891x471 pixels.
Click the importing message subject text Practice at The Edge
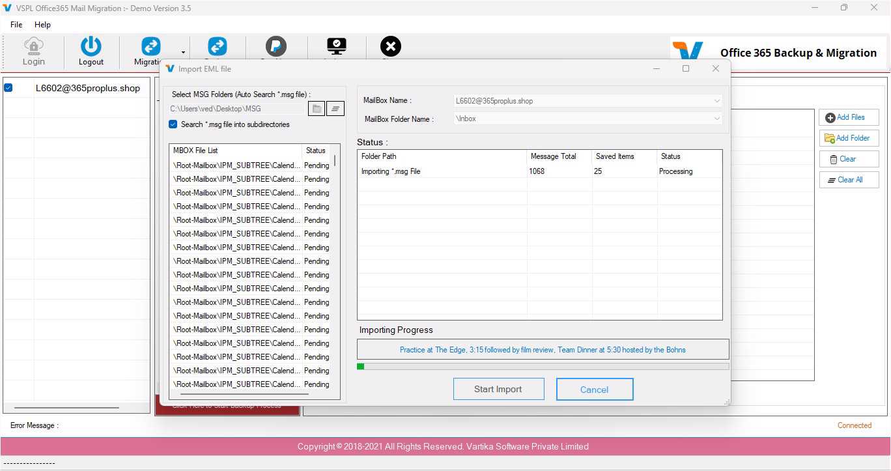543,350
